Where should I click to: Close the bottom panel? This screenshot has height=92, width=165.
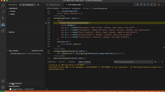162,62
